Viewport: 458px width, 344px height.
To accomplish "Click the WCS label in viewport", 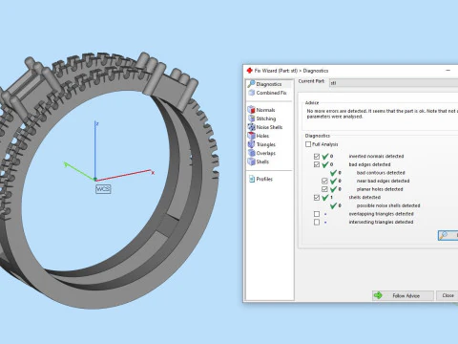I will tap(103, 189).
